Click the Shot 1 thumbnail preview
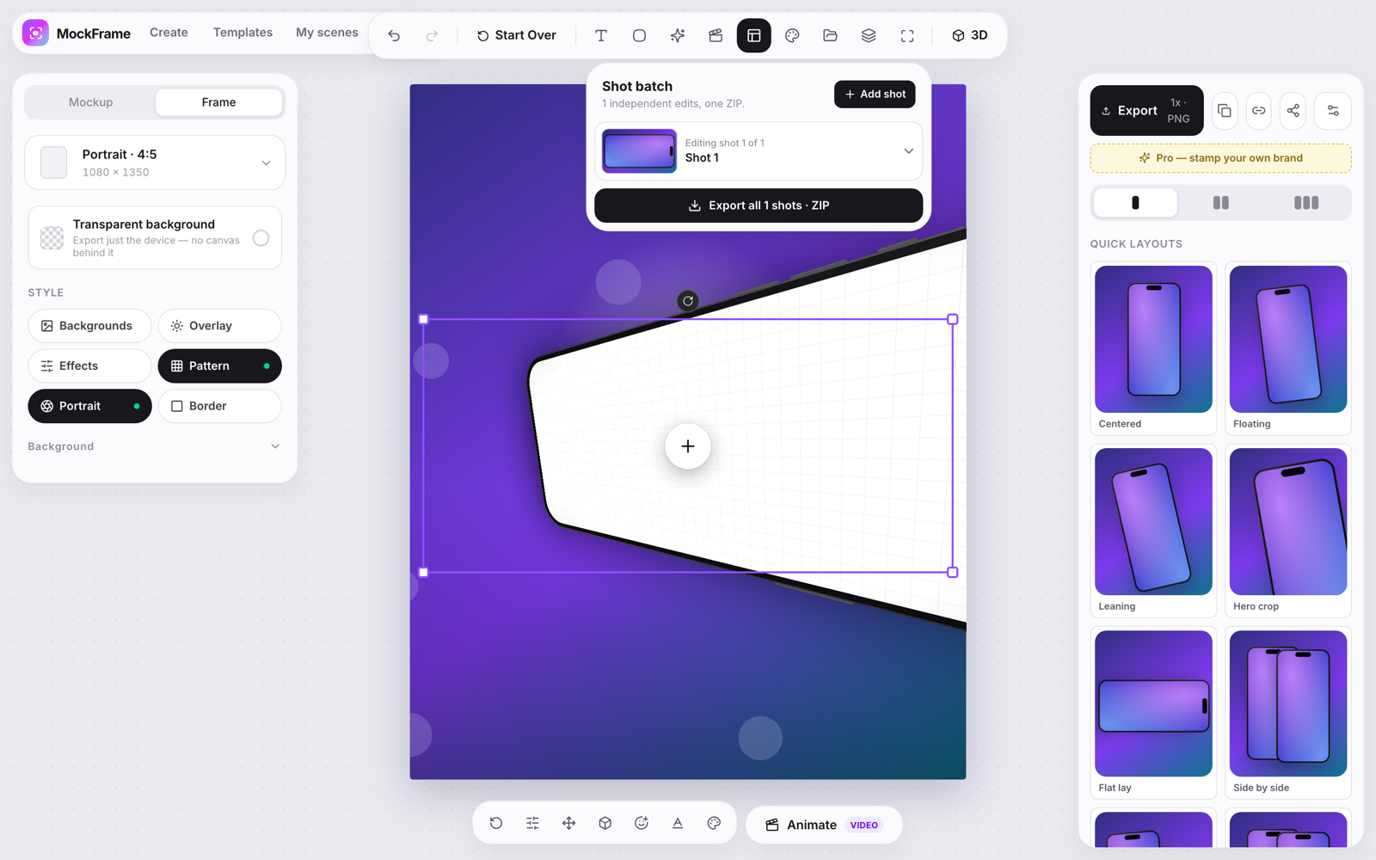Viewport: 1376px width, 860px height. (639, 151)
